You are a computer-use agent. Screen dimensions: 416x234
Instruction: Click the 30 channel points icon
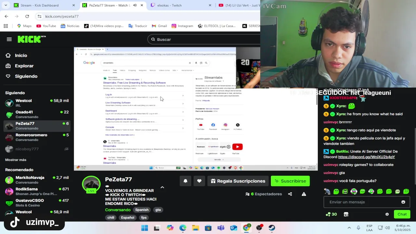click(331, 214)
